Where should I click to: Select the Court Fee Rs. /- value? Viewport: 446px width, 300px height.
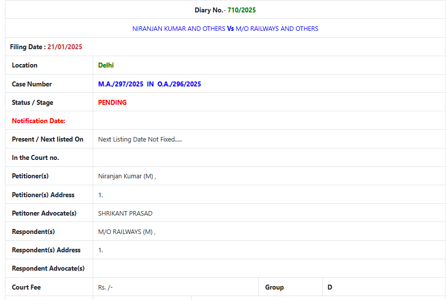[104, 287]
